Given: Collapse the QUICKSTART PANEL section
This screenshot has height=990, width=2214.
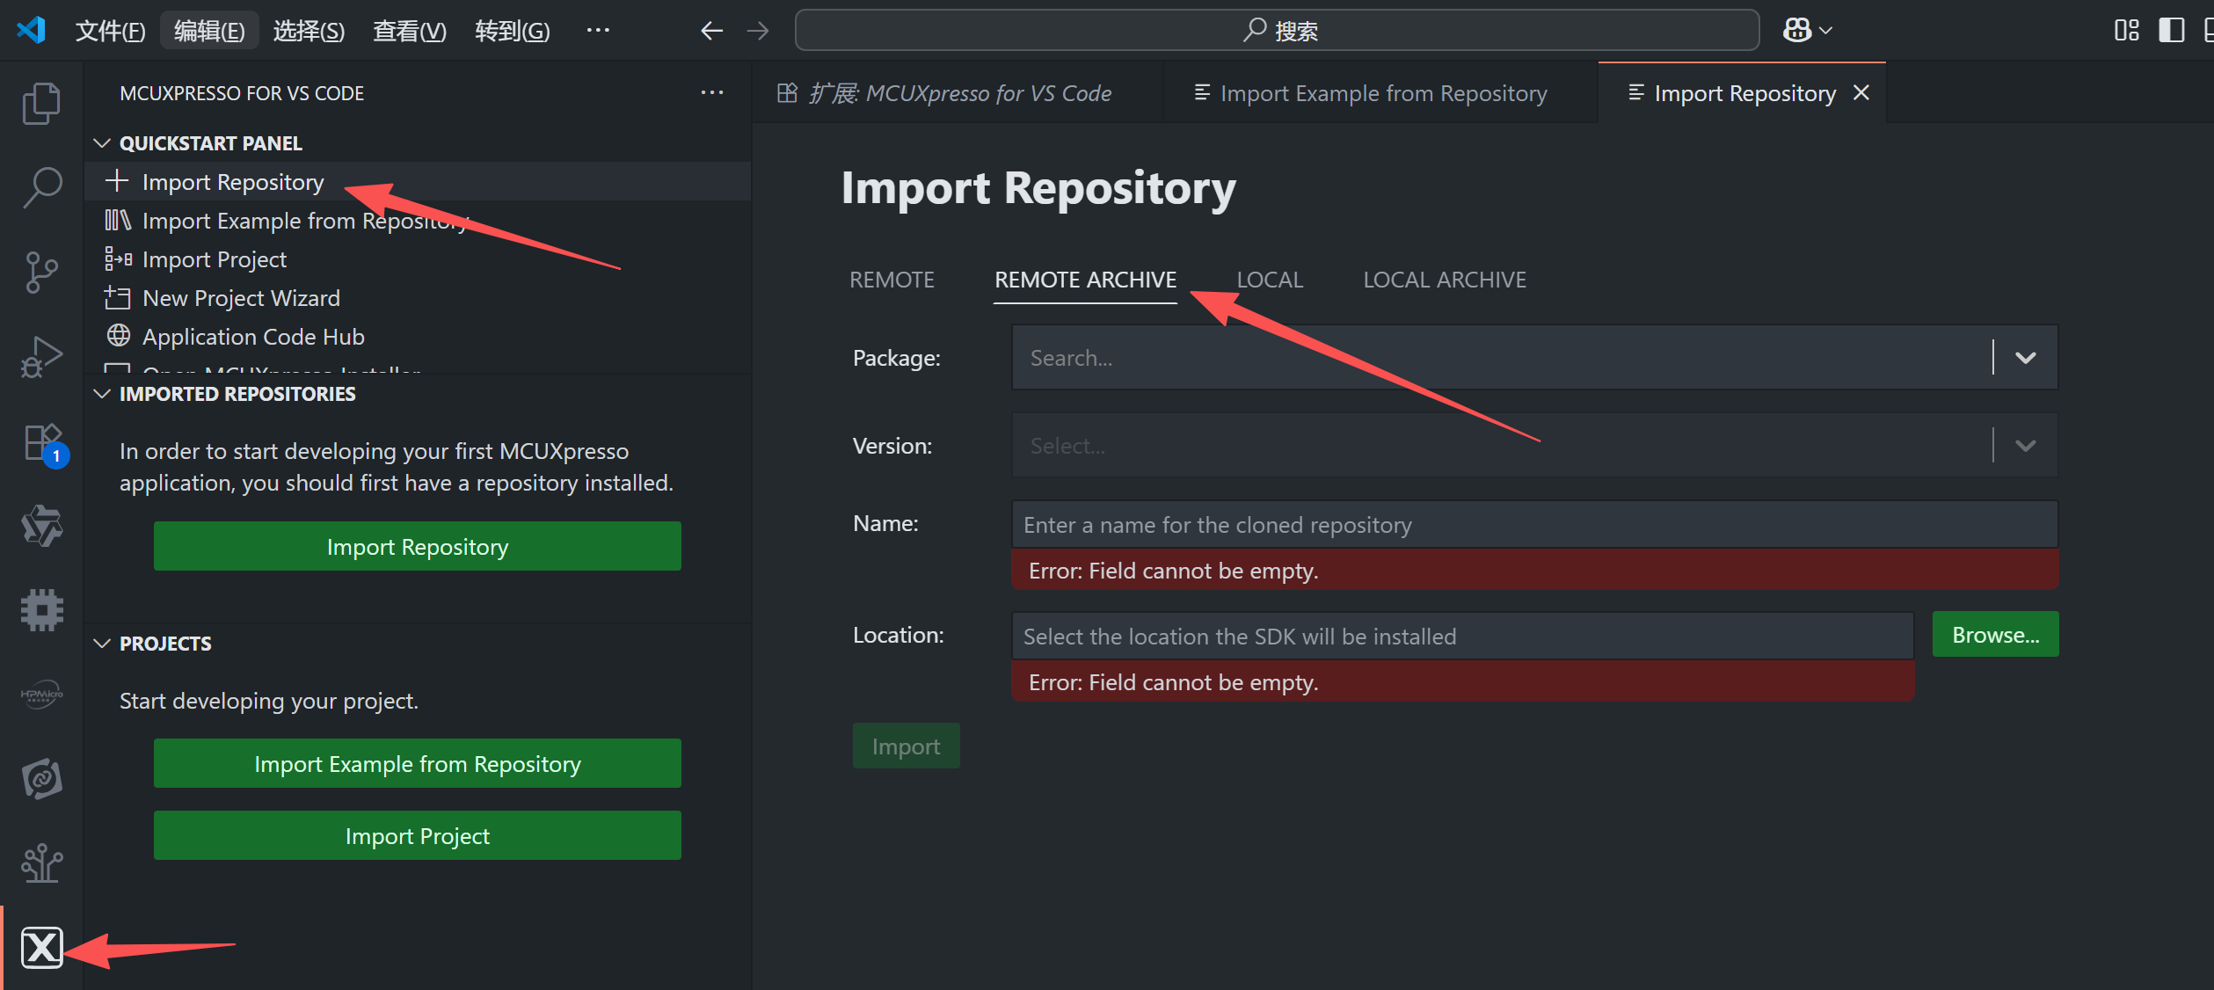Looking at the screenshot, I should pyautogui.click(x=102, y=142).
